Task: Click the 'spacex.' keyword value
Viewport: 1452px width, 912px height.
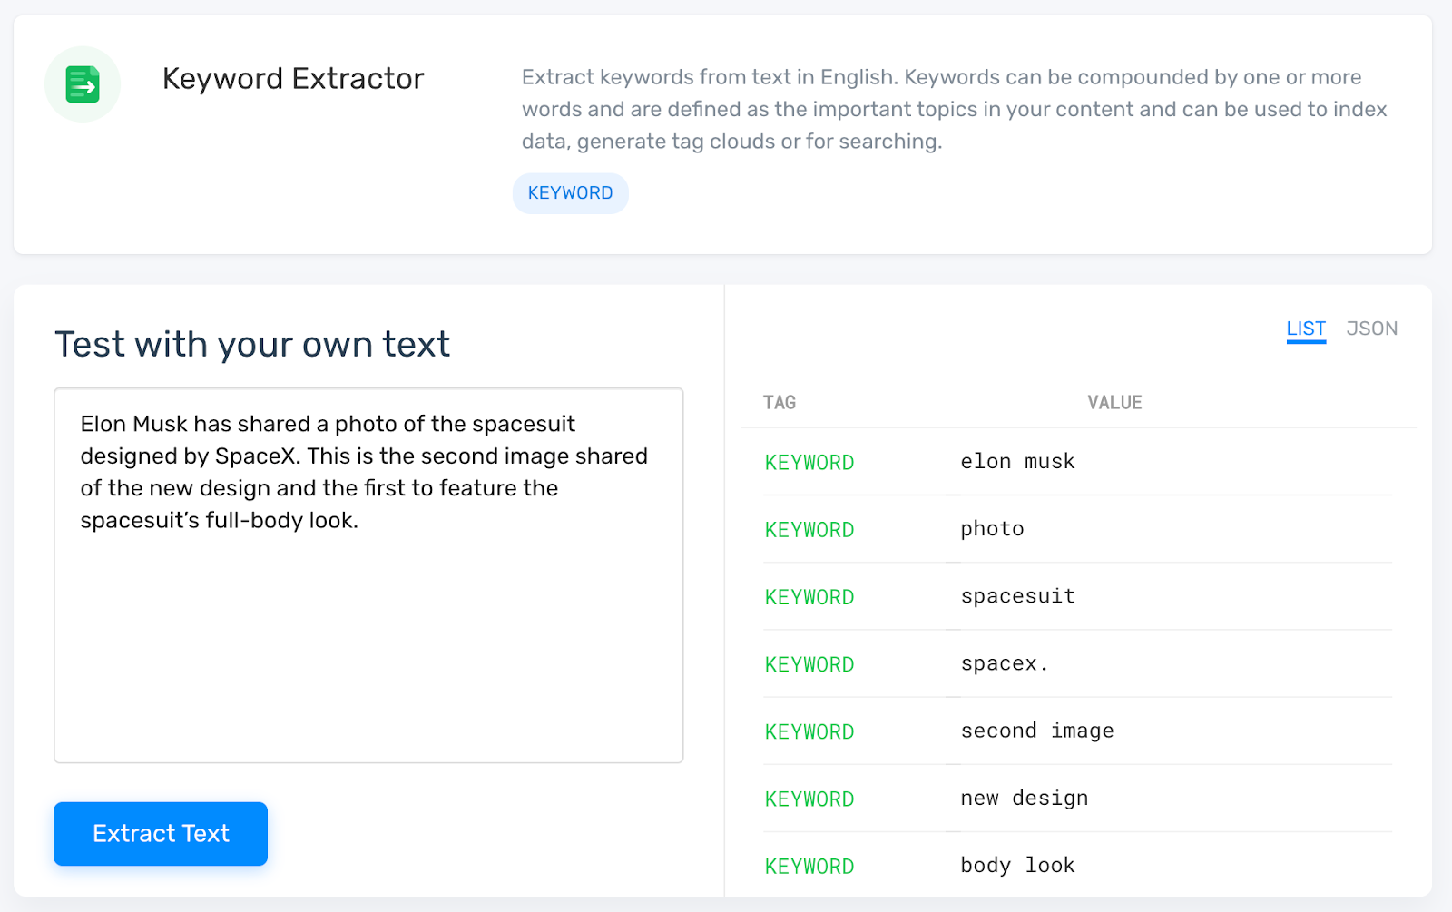Action: coord(1004,663)
